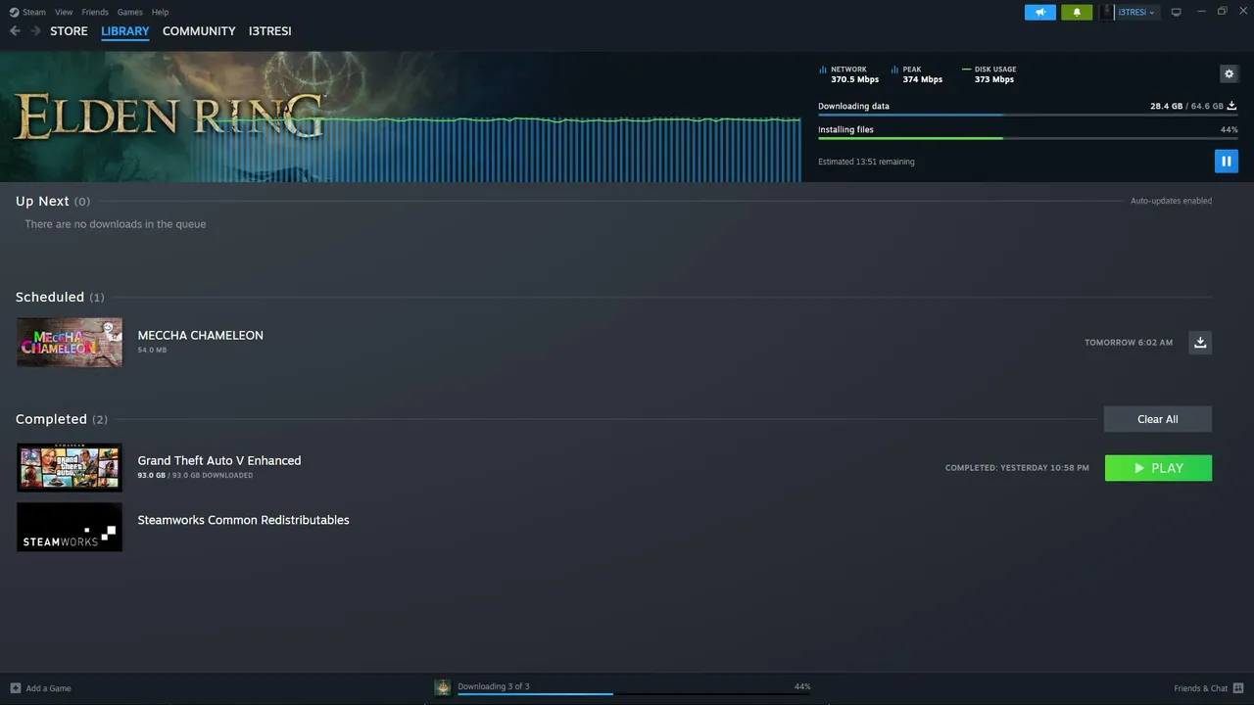Click the 370.5 Mbps network value
Viewport: 1254px width, 705px height.
coord(855,79)
